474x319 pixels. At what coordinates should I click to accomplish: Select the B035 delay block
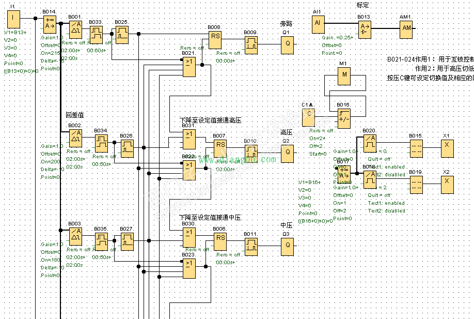click(x=102, y=241)
